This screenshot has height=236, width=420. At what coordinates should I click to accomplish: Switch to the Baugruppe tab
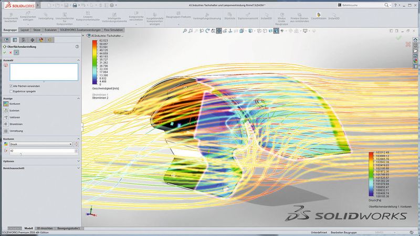[10, 30]
